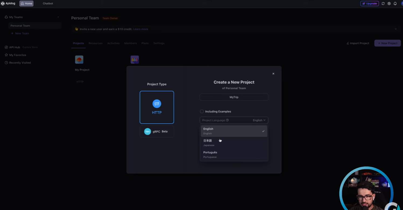Enable the Including Examples checkbox
The width and height of the screenshot is (403, 210).
click(x=202, y=111)
